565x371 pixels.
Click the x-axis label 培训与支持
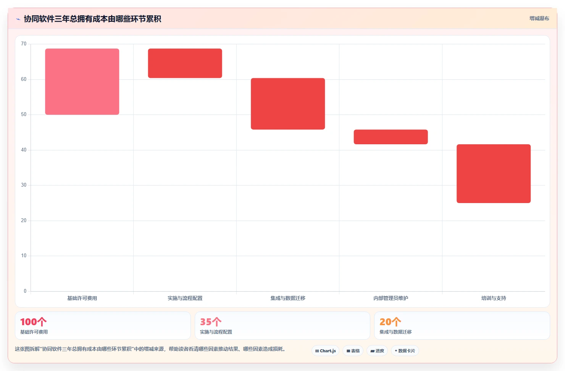494,298
